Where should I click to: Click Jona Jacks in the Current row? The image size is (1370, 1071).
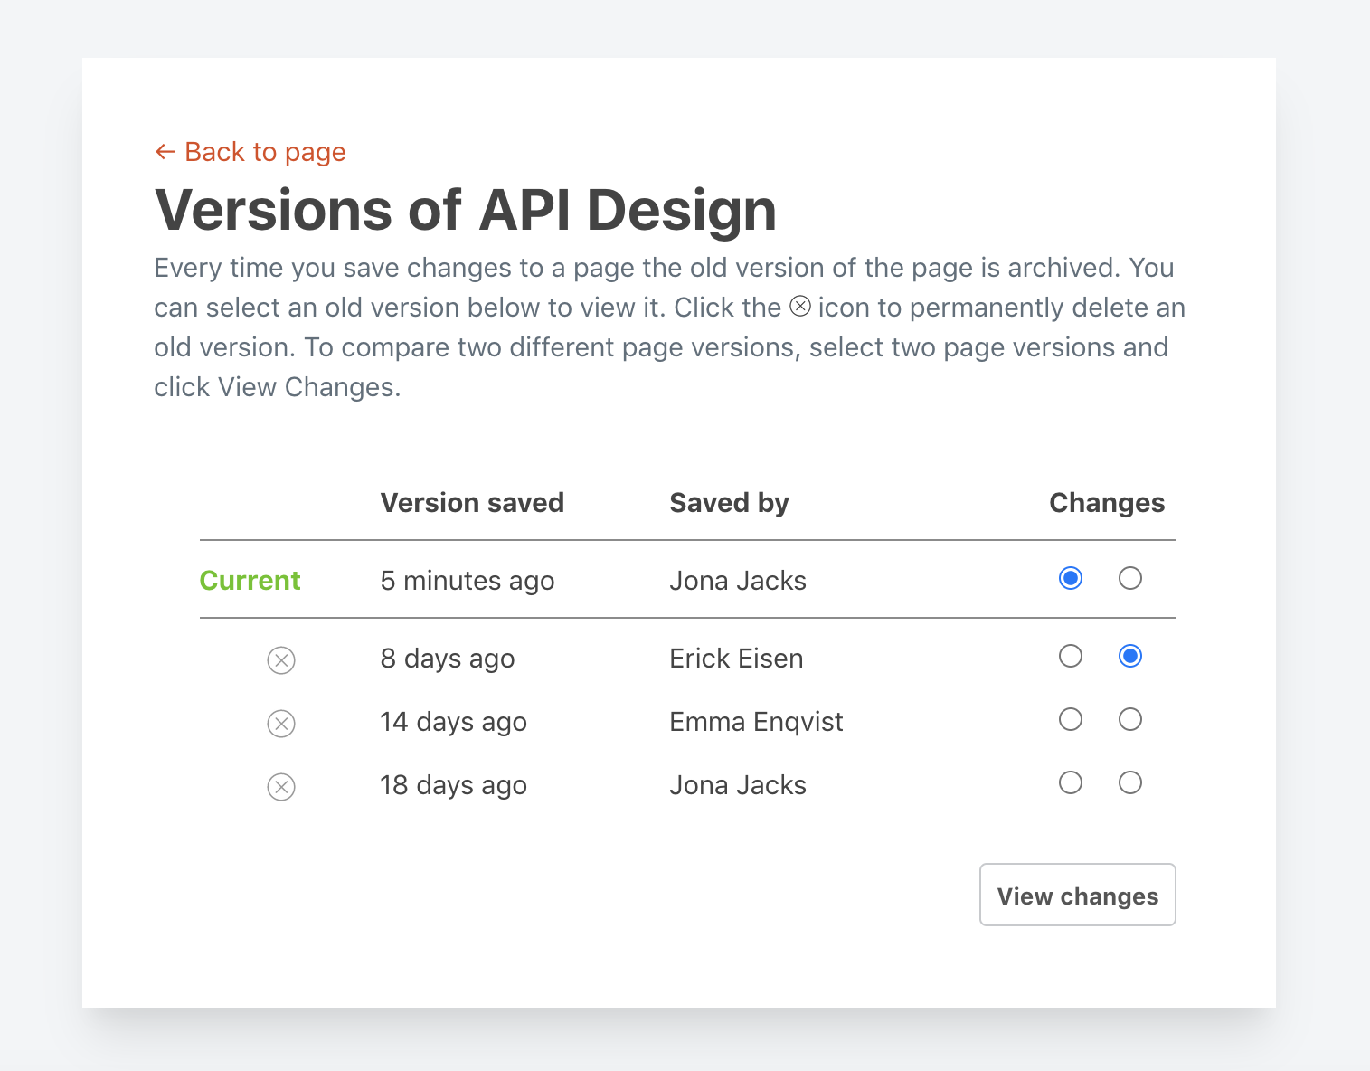click(738, 581)
